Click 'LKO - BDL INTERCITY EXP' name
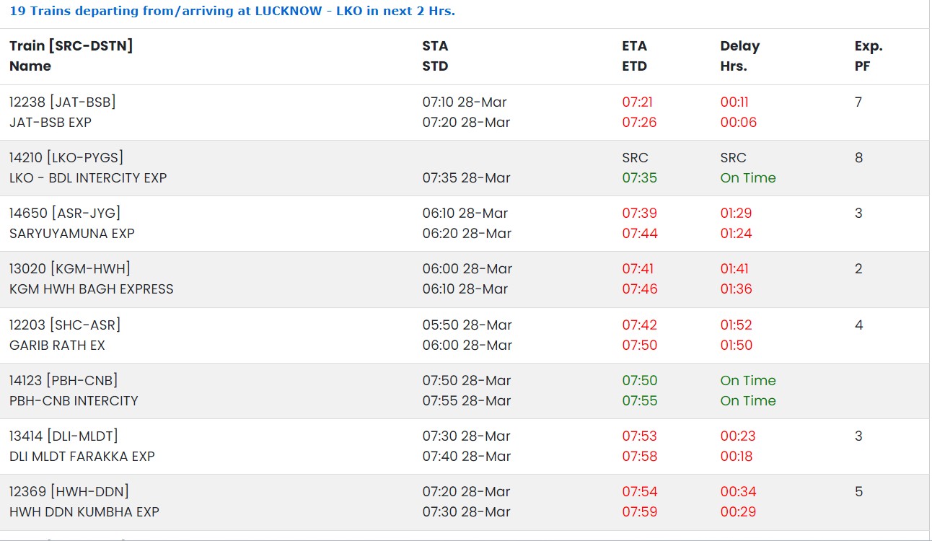 click(x=88, y=178)
